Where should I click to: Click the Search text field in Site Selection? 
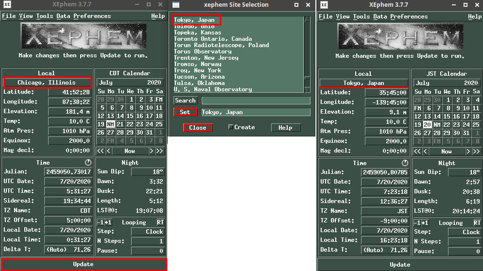[256, 101]
